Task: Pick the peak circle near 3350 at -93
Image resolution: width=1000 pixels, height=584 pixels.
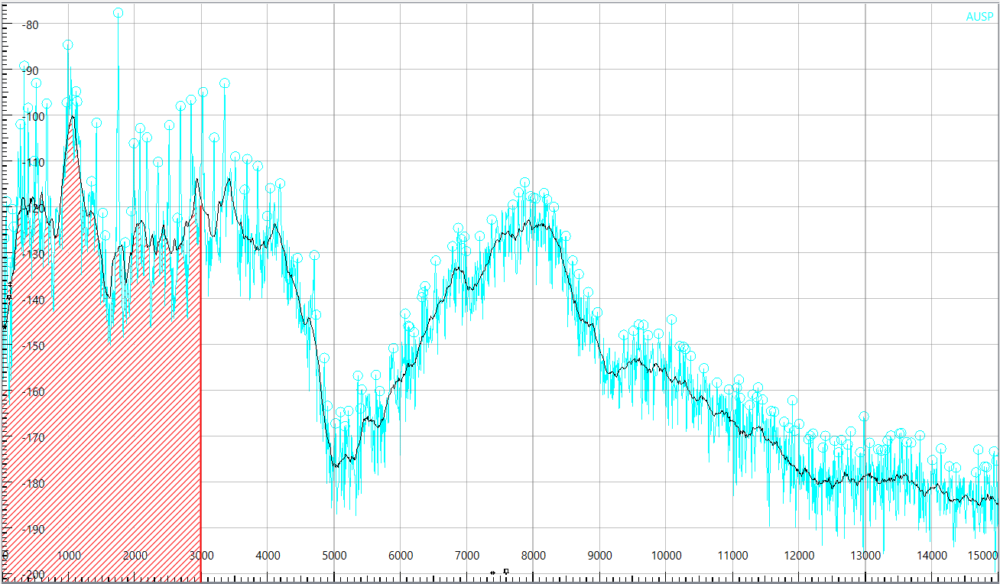Action: pos(225,83)
